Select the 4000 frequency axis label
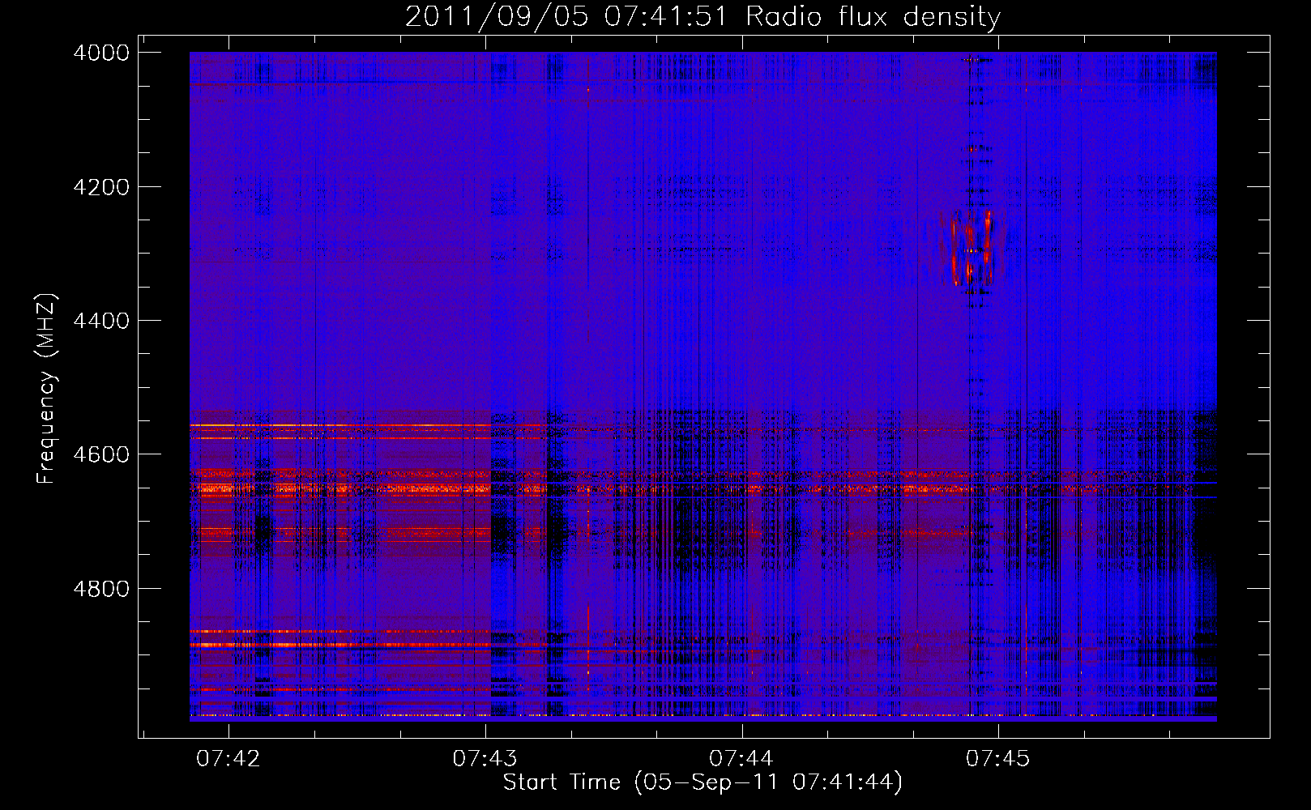 pyautogui.click(x=101, y=53)
